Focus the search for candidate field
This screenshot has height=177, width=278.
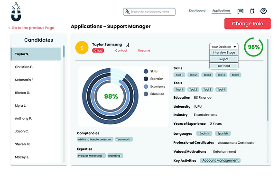[x=149, y=12]
